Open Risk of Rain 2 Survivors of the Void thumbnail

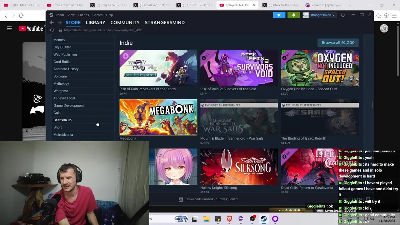point(239,68)
